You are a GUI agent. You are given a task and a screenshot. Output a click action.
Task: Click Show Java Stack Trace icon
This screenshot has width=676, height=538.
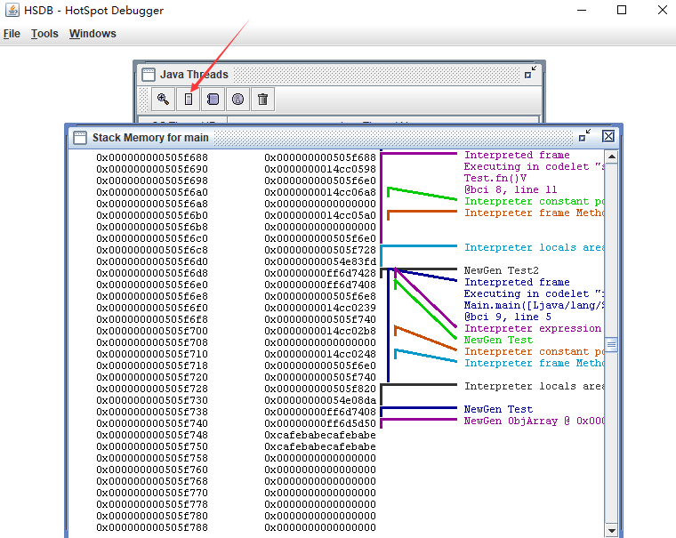(213, 99)
